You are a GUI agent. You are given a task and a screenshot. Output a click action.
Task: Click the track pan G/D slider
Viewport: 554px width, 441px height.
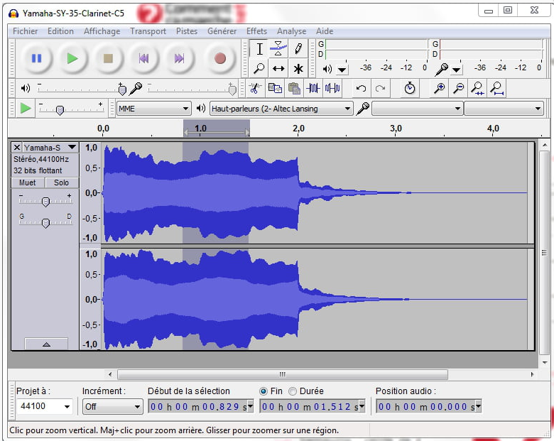[45, 222]
